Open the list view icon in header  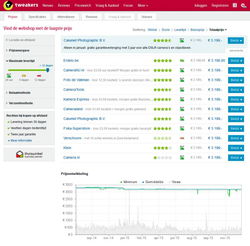[235, 5]
